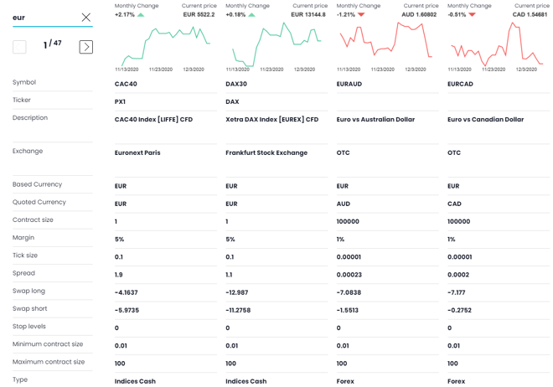Click CAC40 swap long -4.1637

126,292
